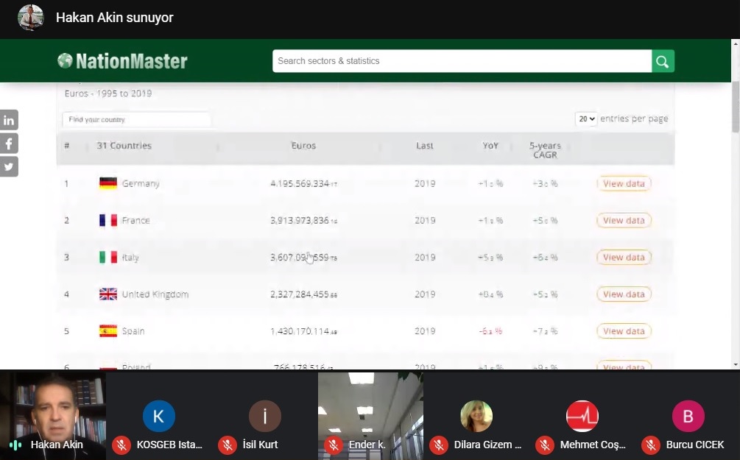Click the Germany country name
The image size is (740, 460).
click(x=141, y=183)
